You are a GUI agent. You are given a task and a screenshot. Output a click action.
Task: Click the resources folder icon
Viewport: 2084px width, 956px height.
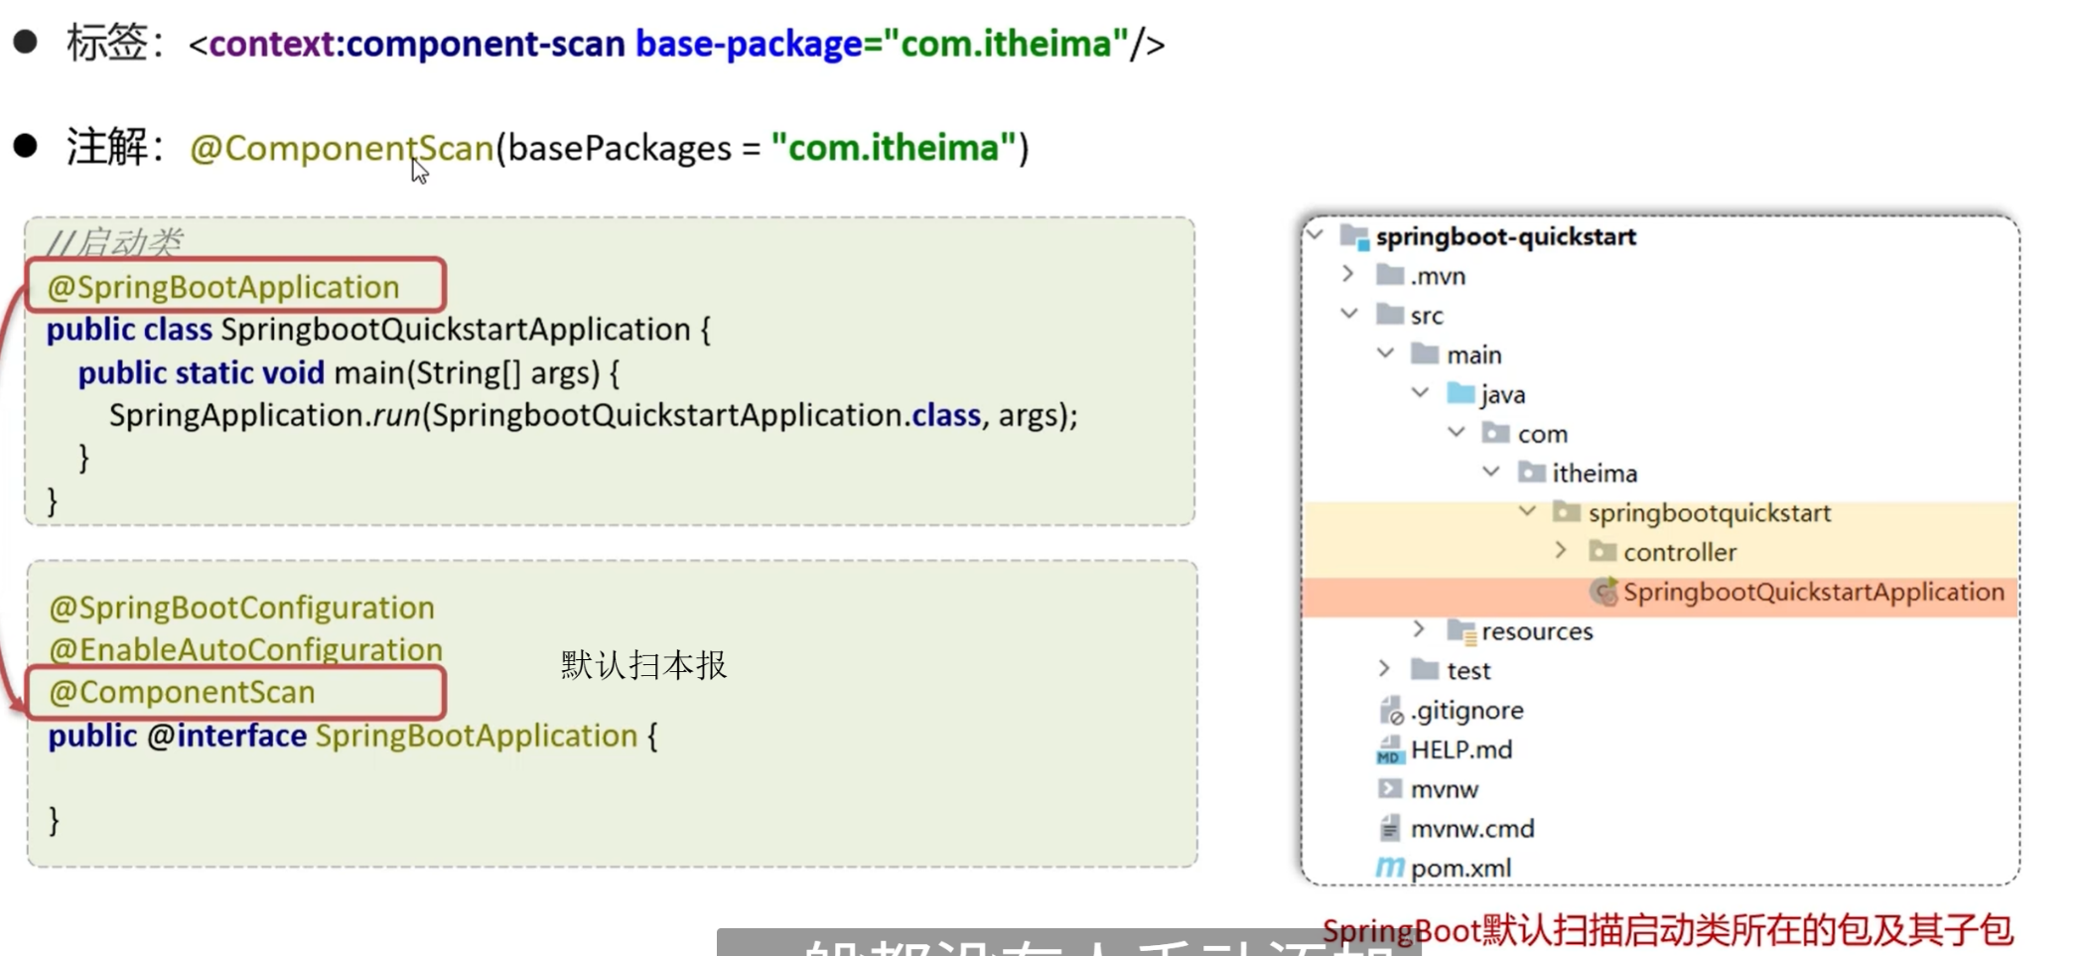1460,631
